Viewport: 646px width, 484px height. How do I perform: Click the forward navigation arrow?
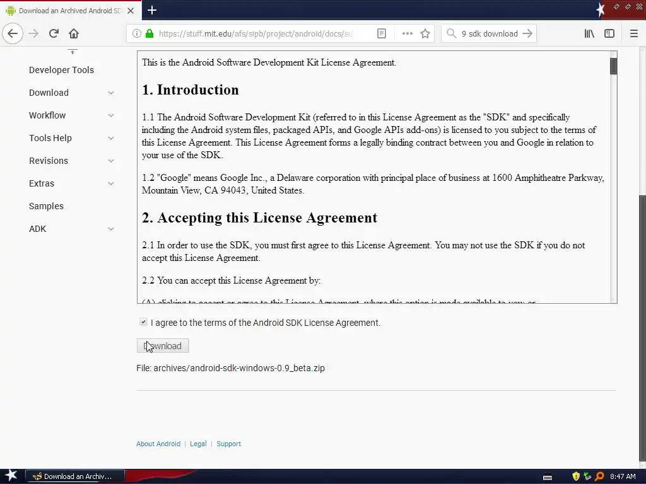tap(33, 33)
